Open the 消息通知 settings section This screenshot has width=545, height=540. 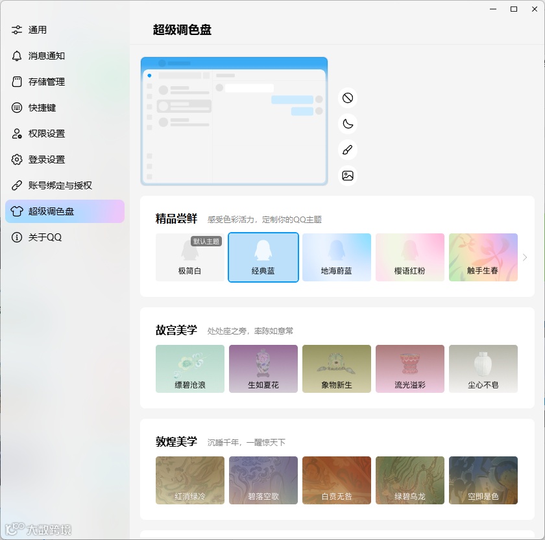pyautogui.click(x=65, y=56)
